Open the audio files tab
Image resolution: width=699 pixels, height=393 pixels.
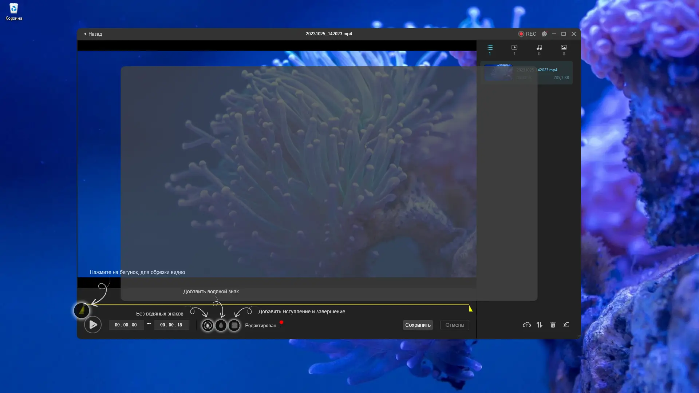(539, 49)
